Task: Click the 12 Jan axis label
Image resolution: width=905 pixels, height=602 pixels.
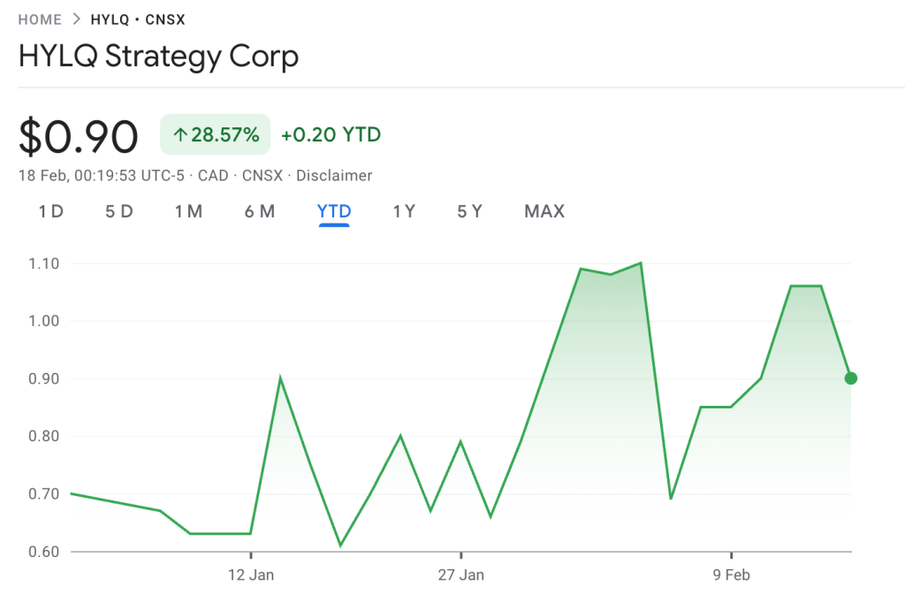Action: 250,574
